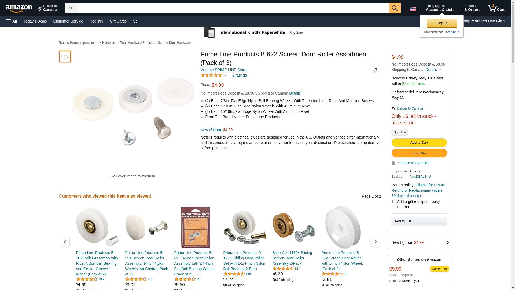
Task: Open the All search category dropdown
Action: pyautogui.click(x=72, y=8)
